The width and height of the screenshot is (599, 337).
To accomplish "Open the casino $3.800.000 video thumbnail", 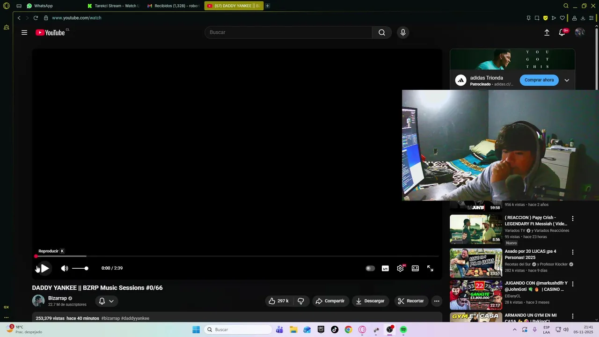I will [476, 295].
